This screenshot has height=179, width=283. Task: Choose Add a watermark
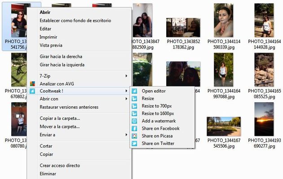[x=159, y=121]
